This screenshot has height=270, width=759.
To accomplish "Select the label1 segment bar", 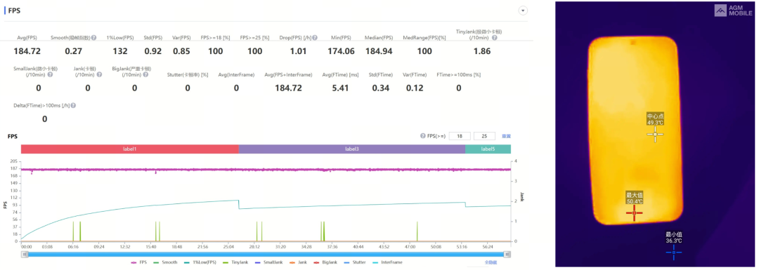I will (x=129, y=149).
